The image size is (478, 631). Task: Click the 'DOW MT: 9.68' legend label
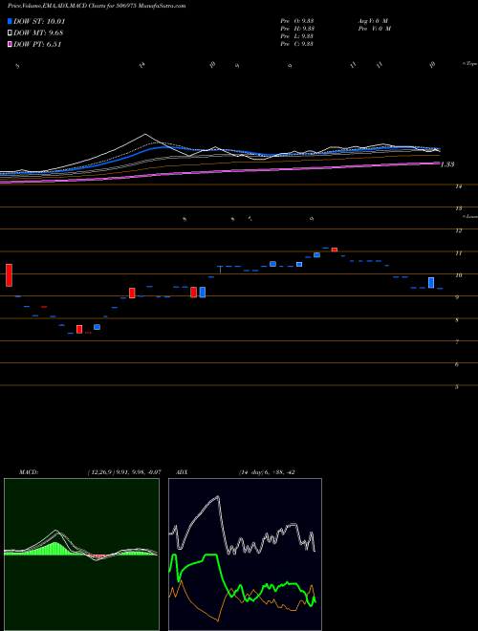(38, 33)
